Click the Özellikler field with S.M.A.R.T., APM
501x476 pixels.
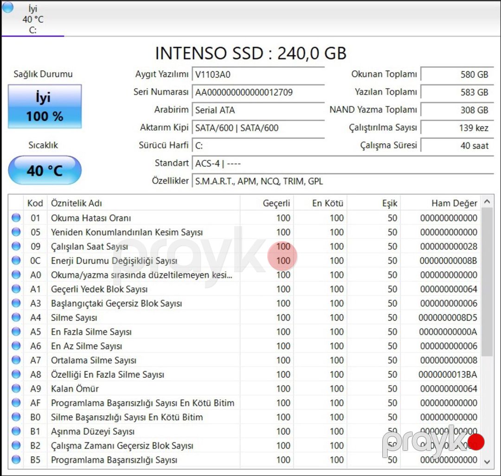[343, 181]
